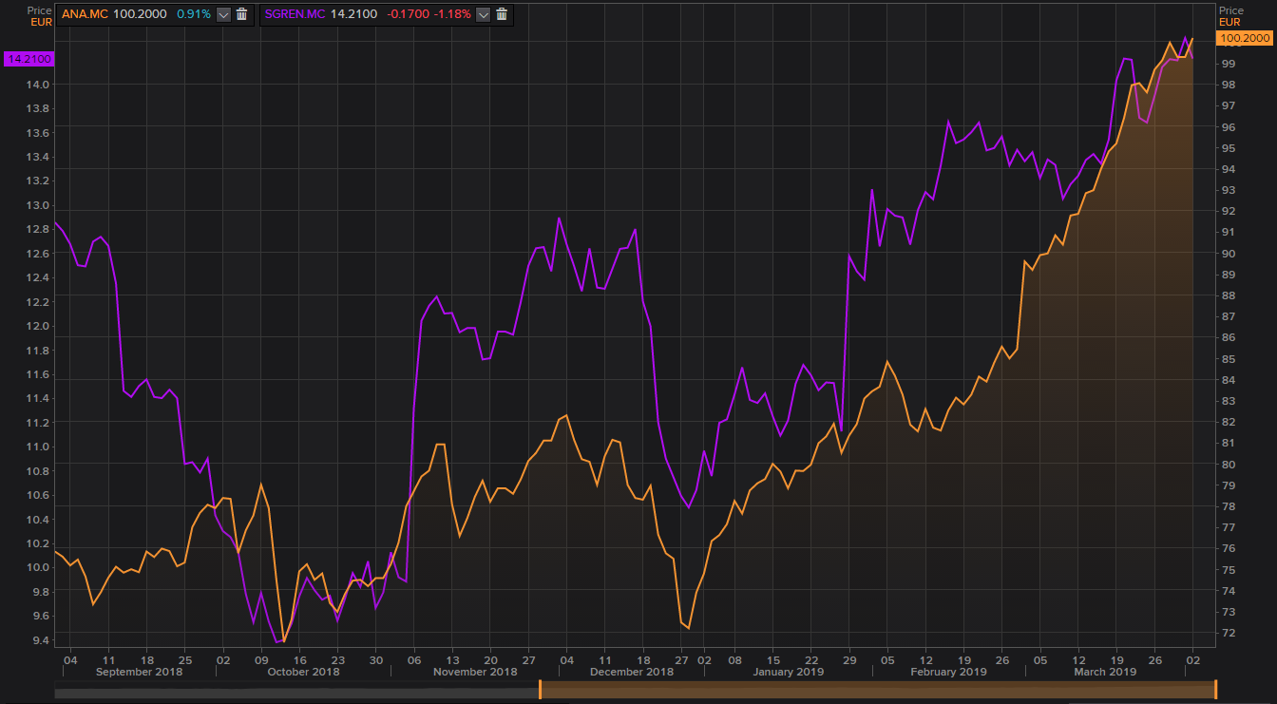Image resolution: width=1277 pixels, height=704 pixels.
Task: Click the 72 value on the right price axis
Action: (x=1229, y=633)
